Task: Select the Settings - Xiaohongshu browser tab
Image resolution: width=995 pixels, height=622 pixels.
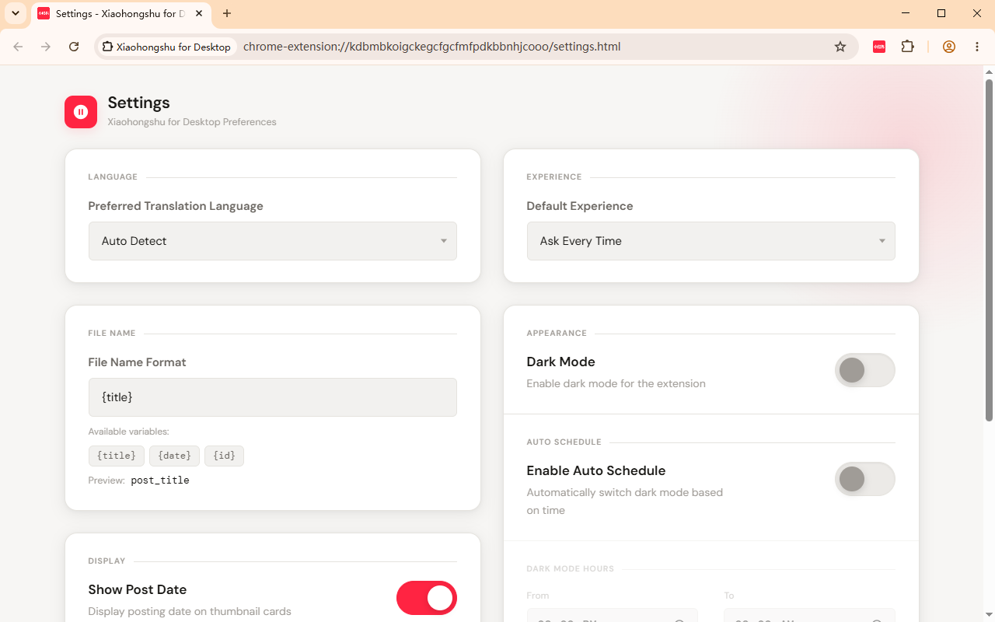Action: click(x=122, y=14)
